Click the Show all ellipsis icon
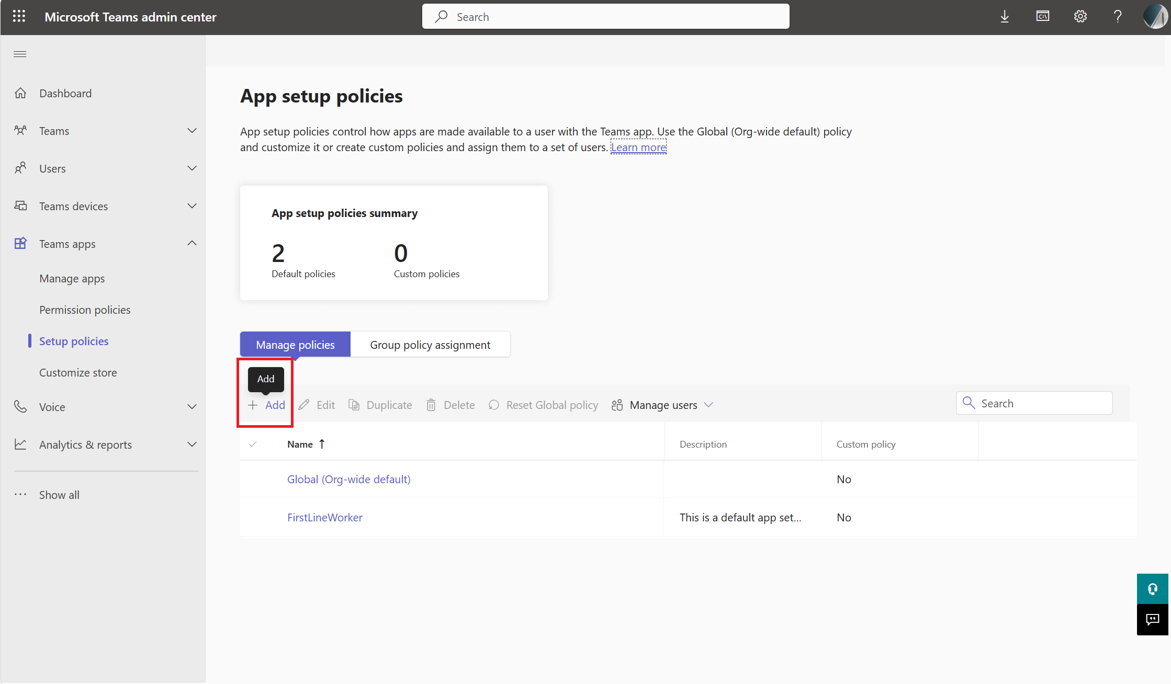This screenshot has width=1171, height=684. (x=20, y=495)
